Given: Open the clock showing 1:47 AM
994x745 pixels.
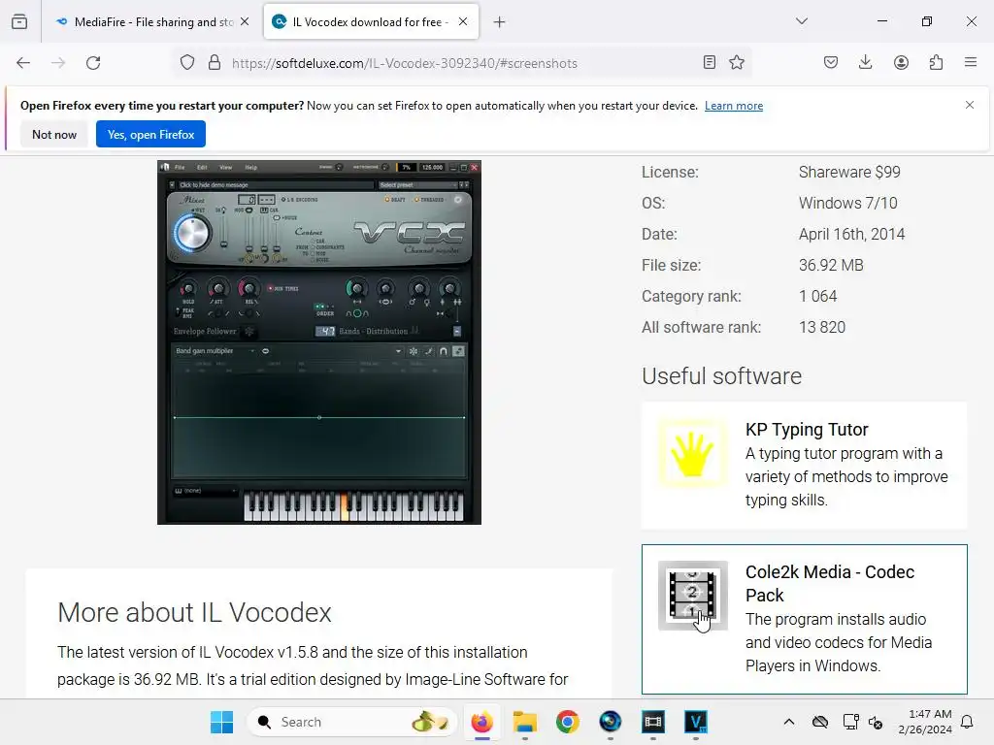Looking at the screenshot, I should [925, 722].
